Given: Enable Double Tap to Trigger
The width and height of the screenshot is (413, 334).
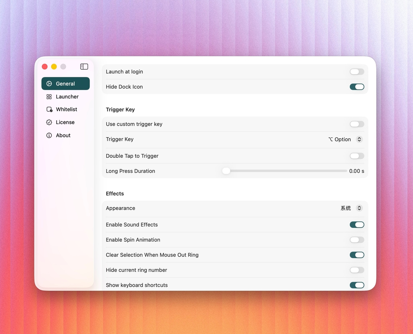Looking at the screenshot, I should coord(357,156).
